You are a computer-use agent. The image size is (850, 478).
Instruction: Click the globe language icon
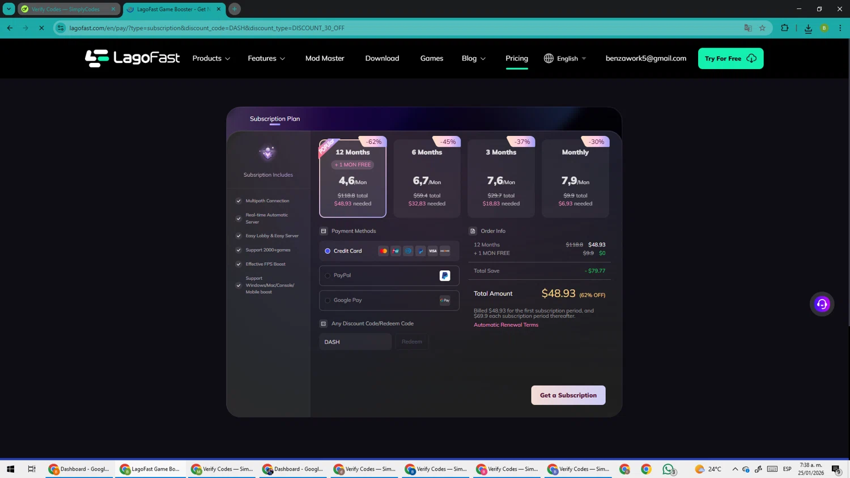[x=549, y=58]
